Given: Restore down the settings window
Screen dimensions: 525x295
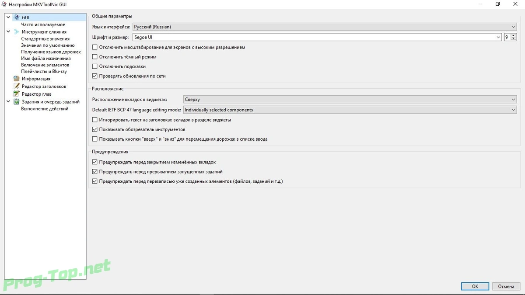Looking at the screenshot, I should pos(498,4).
